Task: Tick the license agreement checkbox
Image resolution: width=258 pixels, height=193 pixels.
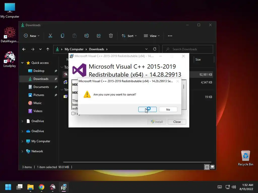Action: 73,113
